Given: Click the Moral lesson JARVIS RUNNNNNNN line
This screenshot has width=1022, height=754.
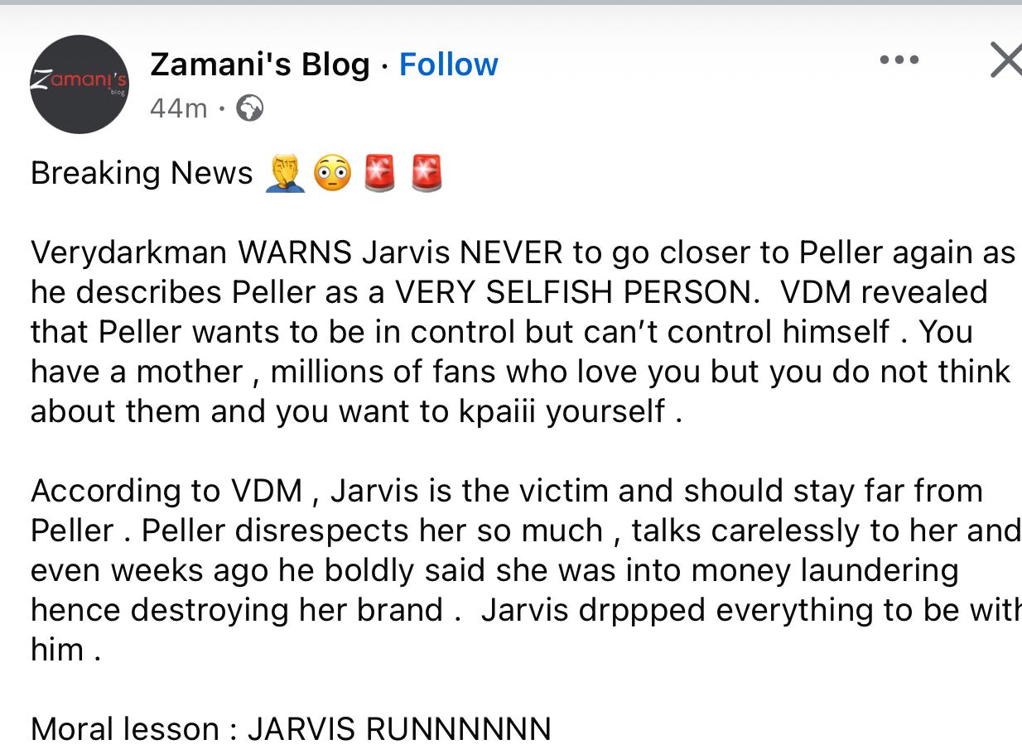Looking at the screenshot, I should coord(291,729).
